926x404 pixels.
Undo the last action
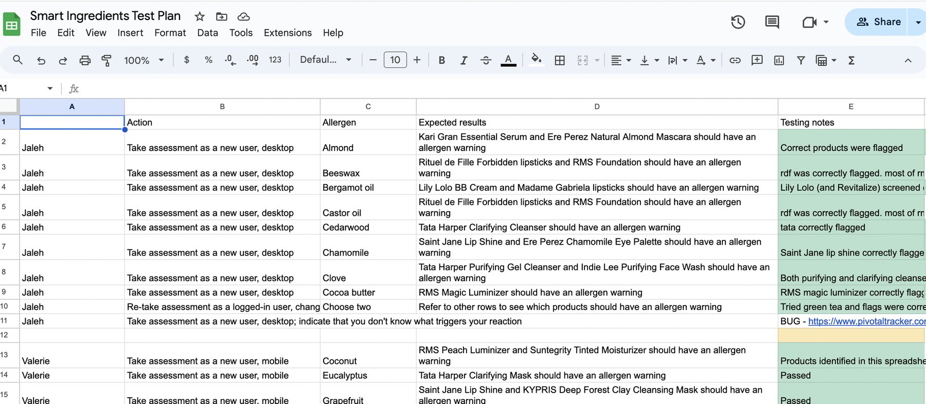coord(41,60)
